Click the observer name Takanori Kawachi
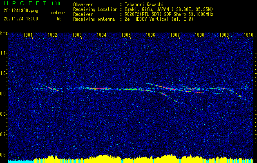Viewport: 257px width, 163px height. click(x=144, y=4)
